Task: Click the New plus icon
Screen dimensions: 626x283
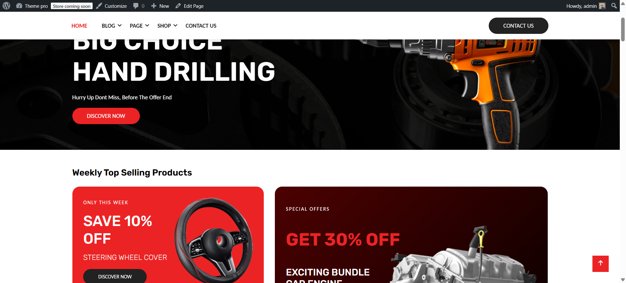Action: tap(154, 6)
